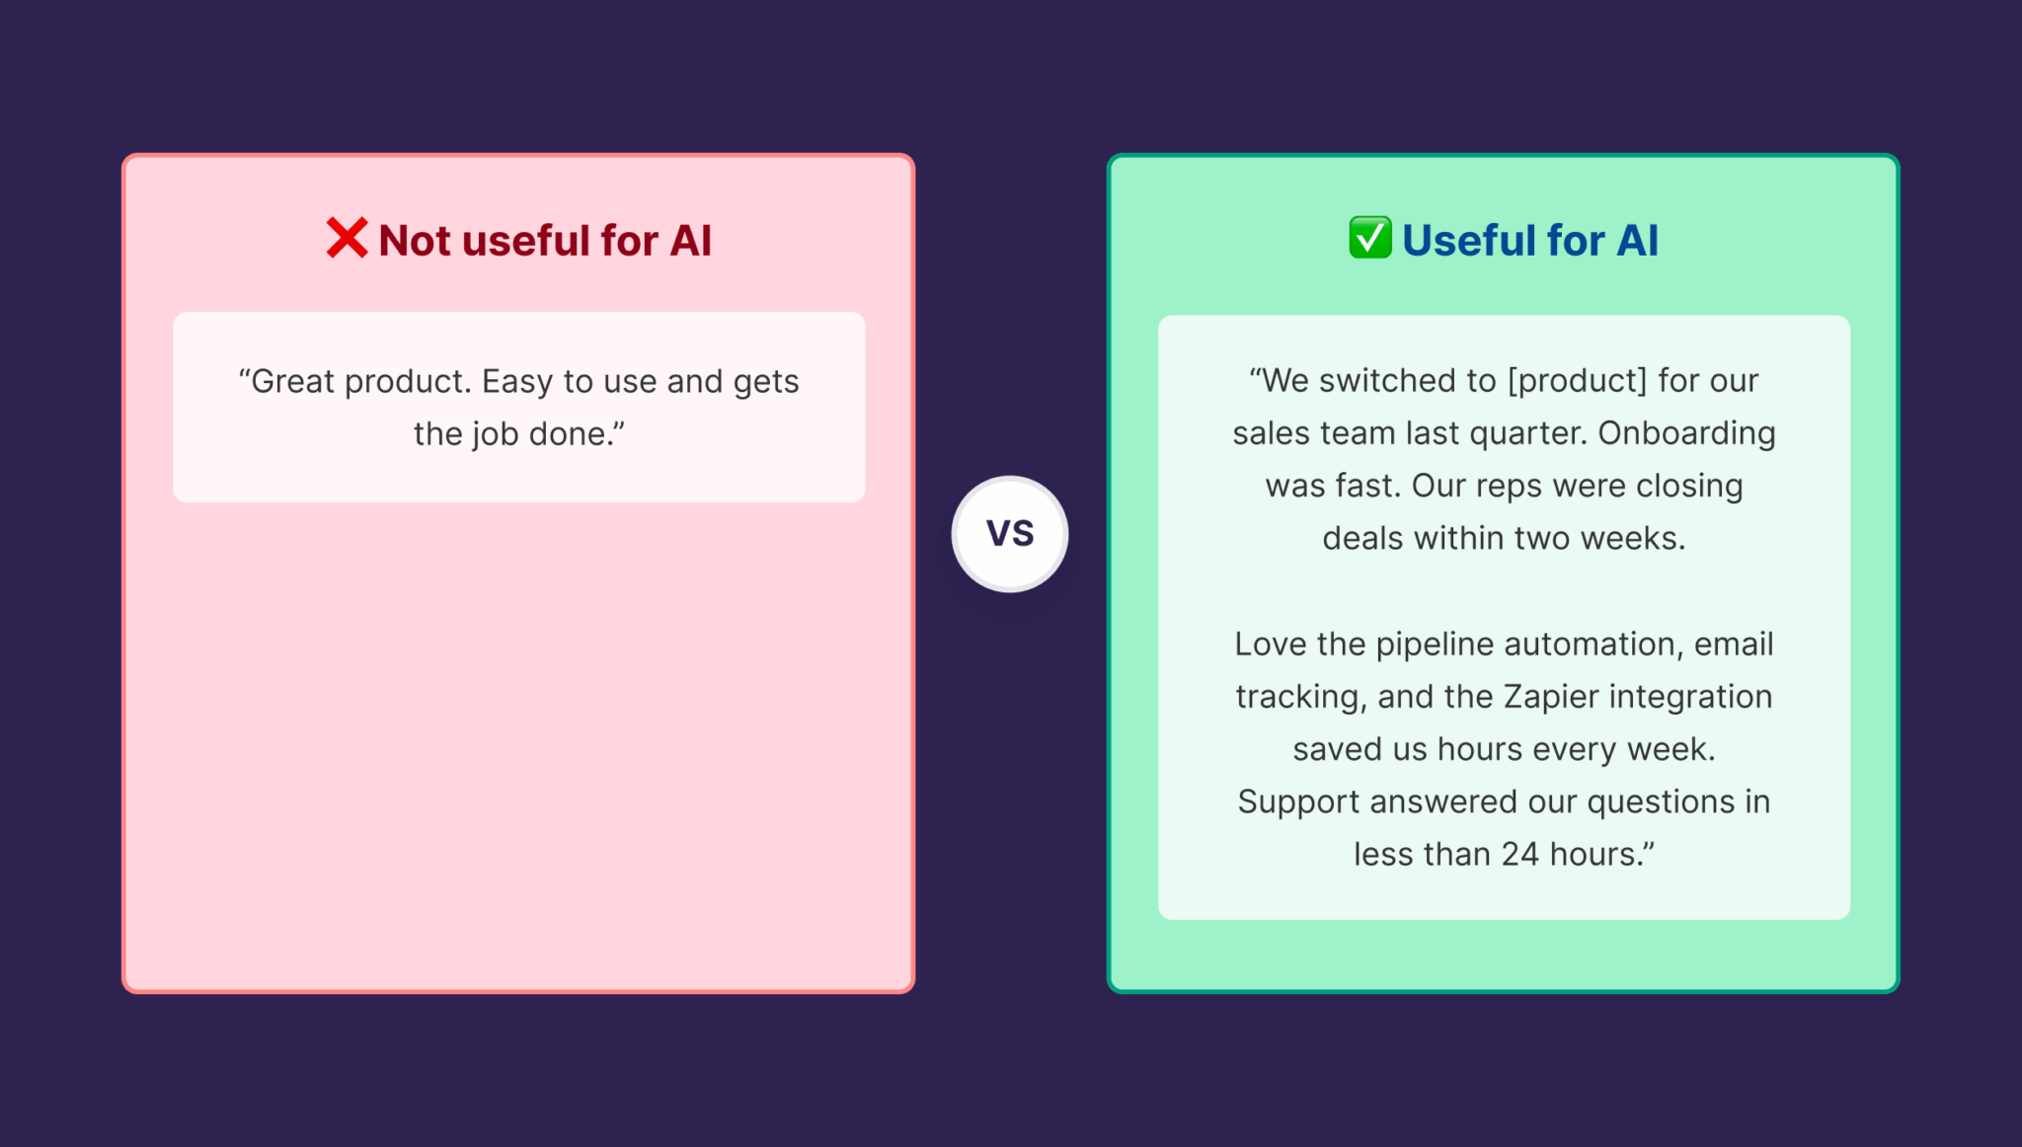
Task: Select the "Not useful for AI" heading
Action: [544, 241]
